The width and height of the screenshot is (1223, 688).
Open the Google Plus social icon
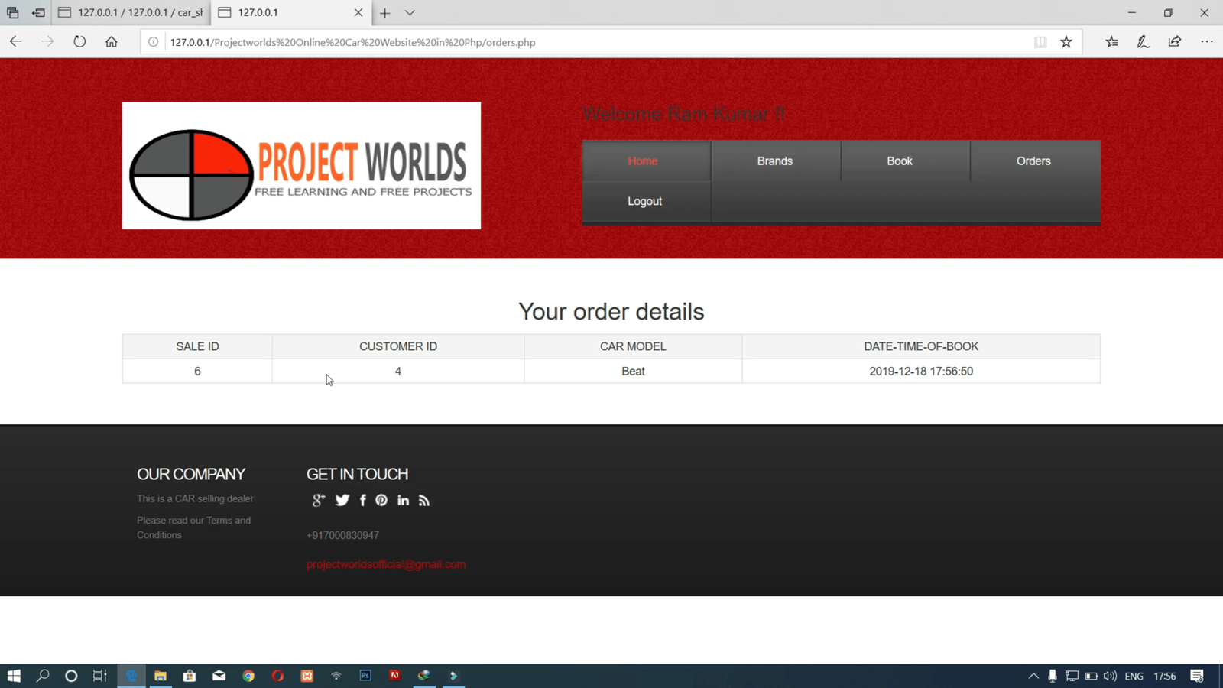[x=318, y=500]
